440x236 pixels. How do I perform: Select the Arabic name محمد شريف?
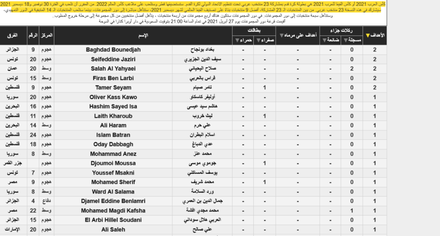pyautogui.click(x=202, y=182)
